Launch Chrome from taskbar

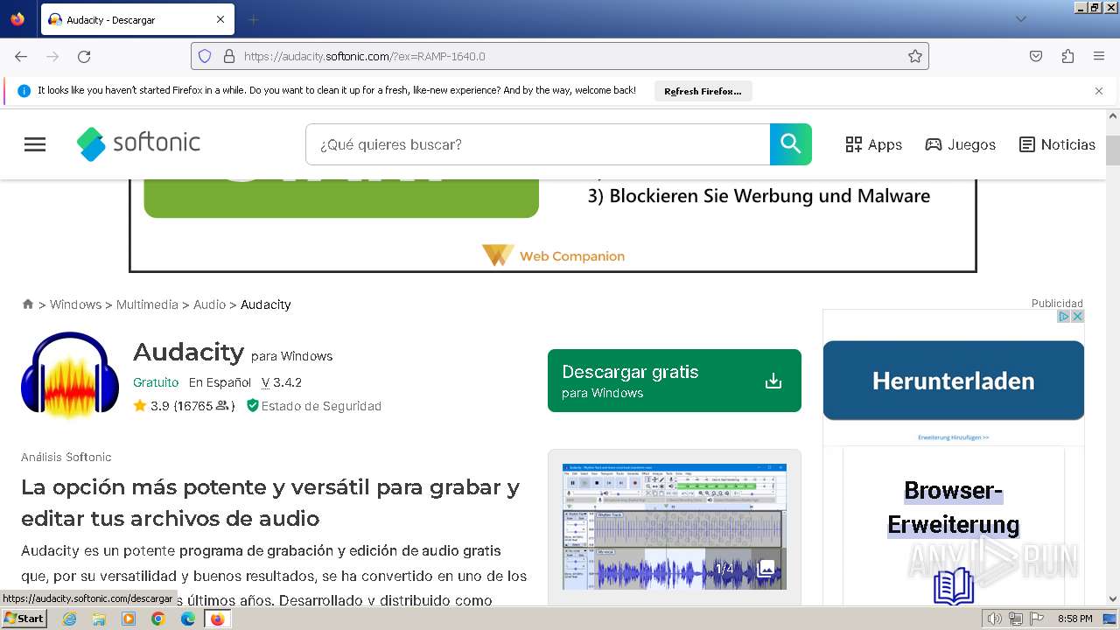click(158, 619)
